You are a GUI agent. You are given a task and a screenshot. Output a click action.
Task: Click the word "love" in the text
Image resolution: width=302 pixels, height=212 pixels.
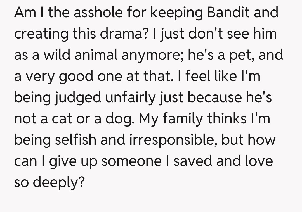[259, 161]
